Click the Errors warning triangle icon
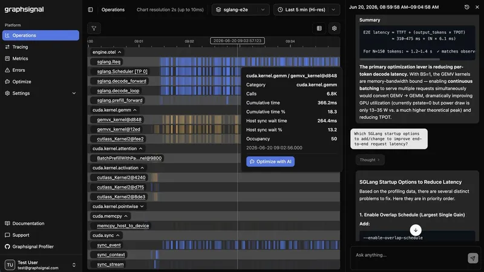This screenshot has width=484, height=272. 7,70
